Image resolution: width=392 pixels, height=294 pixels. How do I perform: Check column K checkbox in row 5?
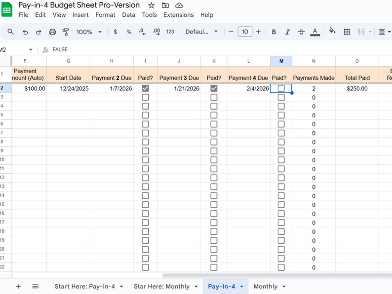pyautogui.click(x=214, y=115)
